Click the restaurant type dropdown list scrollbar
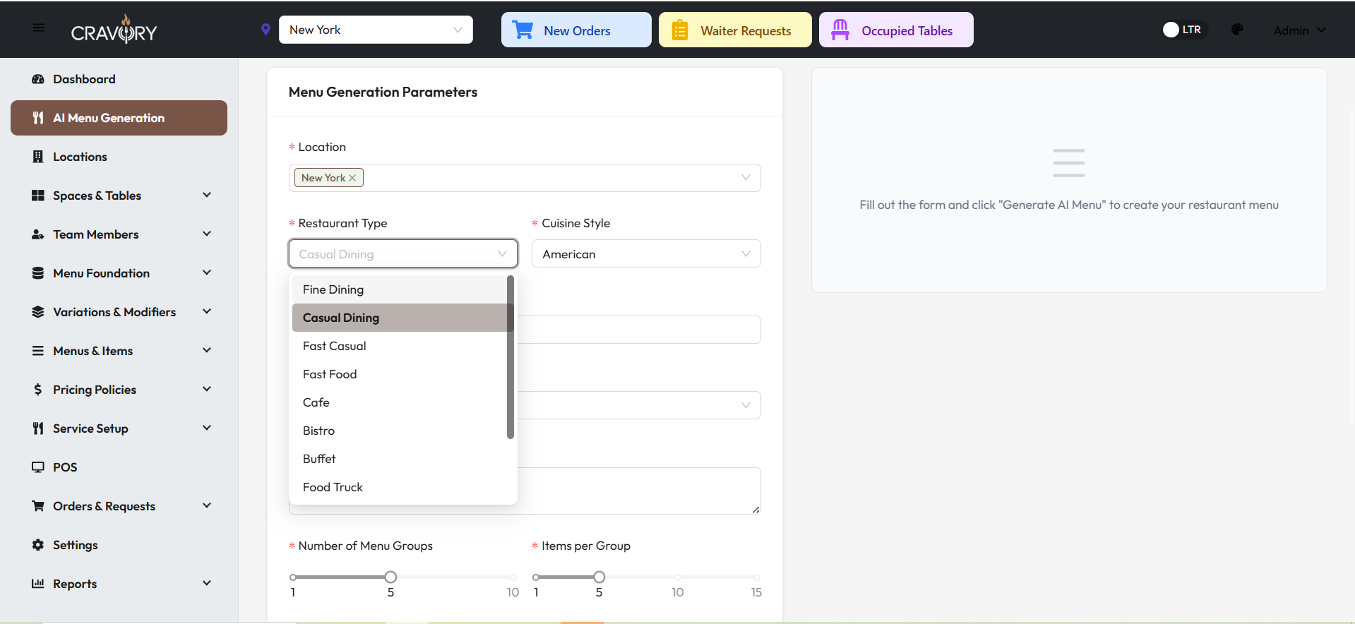1355x624 pixels. (510, 357)
